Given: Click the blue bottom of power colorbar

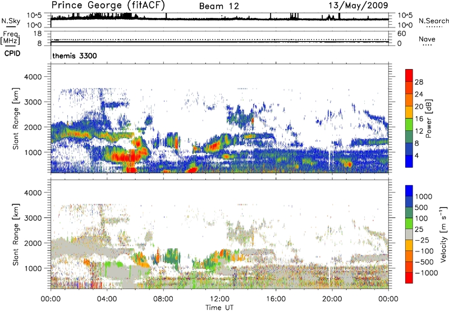Looking at the screenshot, I should (x=409, y=161).
